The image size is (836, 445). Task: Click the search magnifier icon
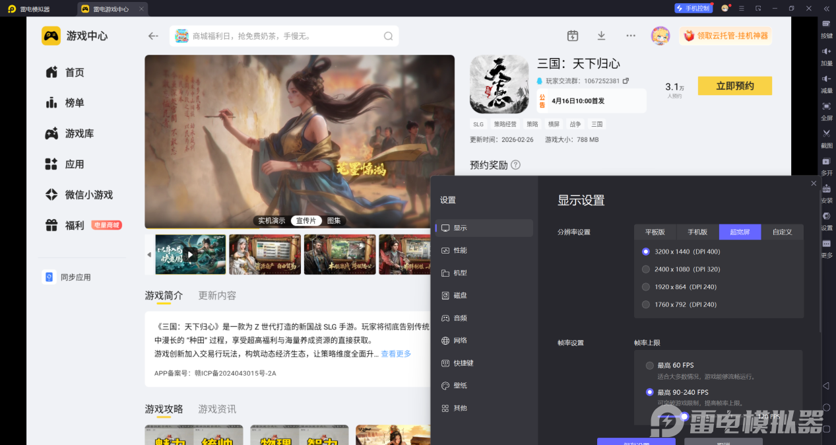click(389, 36)
